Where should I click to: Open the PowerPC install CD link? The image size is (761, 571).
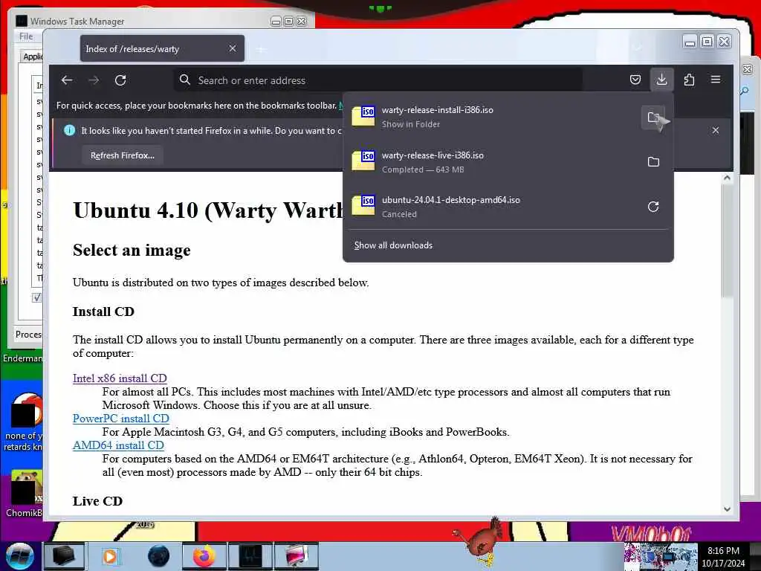point(121,419)
